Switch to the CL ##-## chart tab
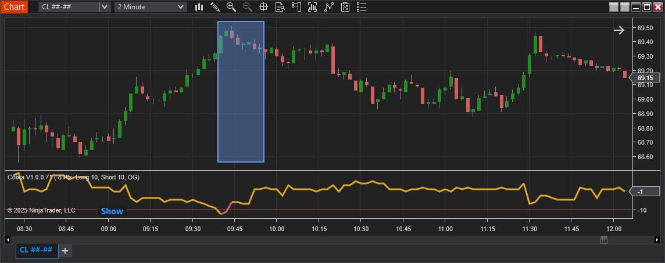The width and height of the screenshot is (665, 263). click(37, 250)
